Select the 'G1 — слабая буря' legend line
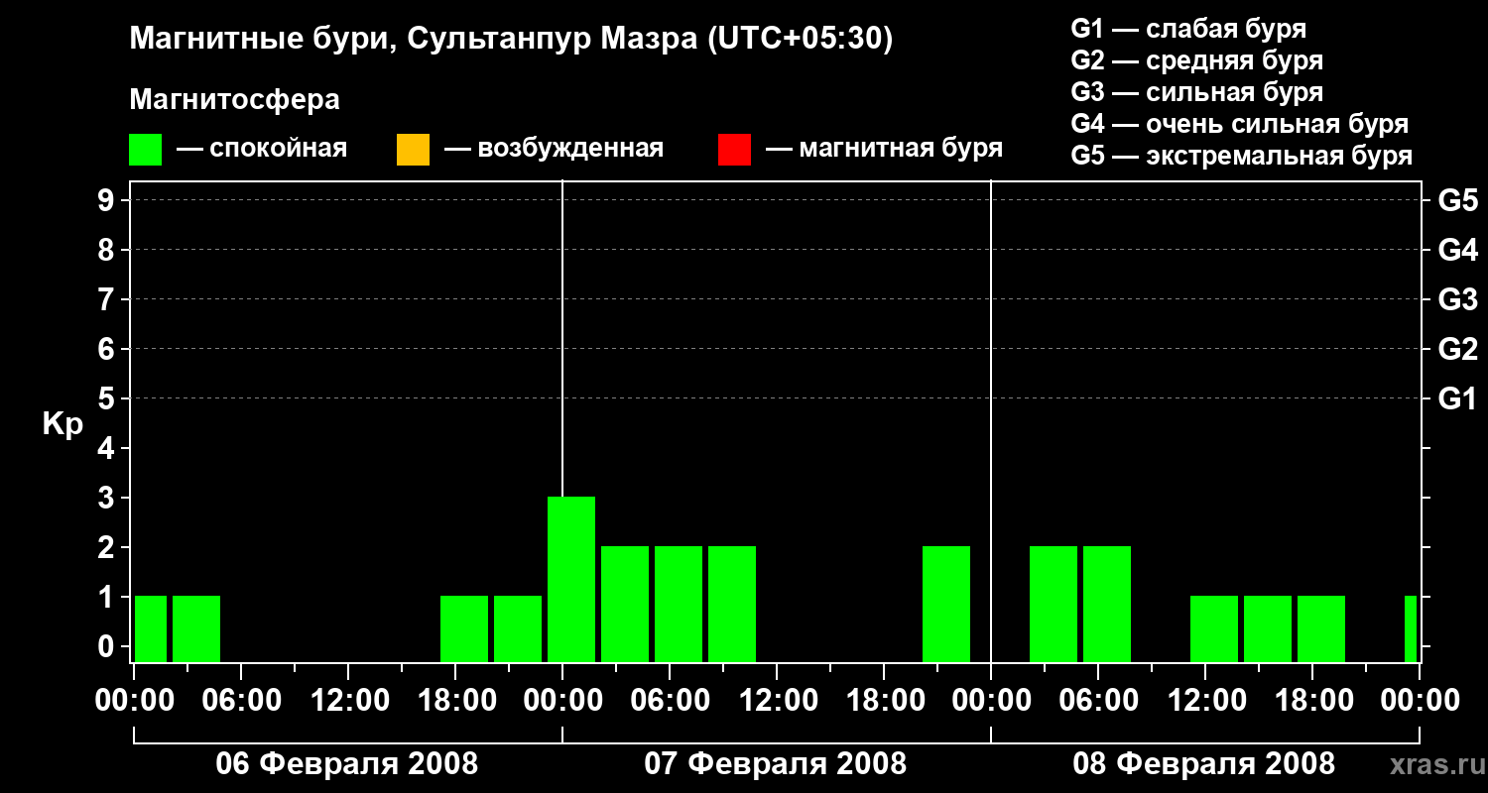This screenshot has height=793, width=1488. click(x=1188, y=29)
